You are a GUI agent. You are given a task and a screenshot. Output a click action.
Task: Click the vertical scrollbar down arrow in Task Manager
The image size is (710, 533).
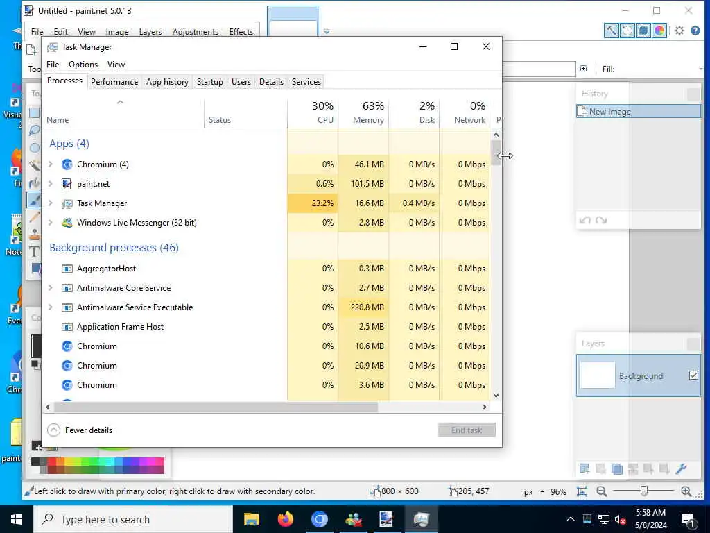[496, 395]
